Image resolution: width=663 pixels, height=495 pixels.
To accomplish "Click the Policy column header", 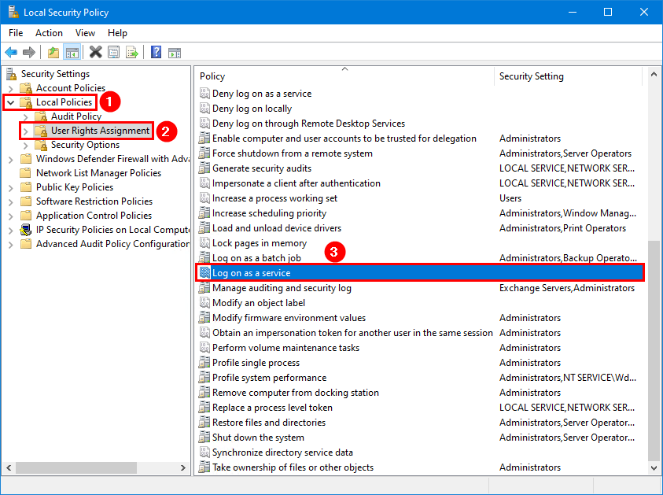I will [x=343, y=76].
